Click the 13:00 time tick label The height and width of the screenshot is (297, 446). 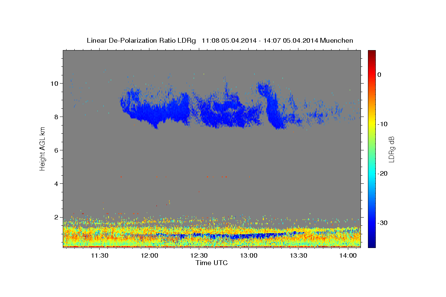(x=249, y=255)
